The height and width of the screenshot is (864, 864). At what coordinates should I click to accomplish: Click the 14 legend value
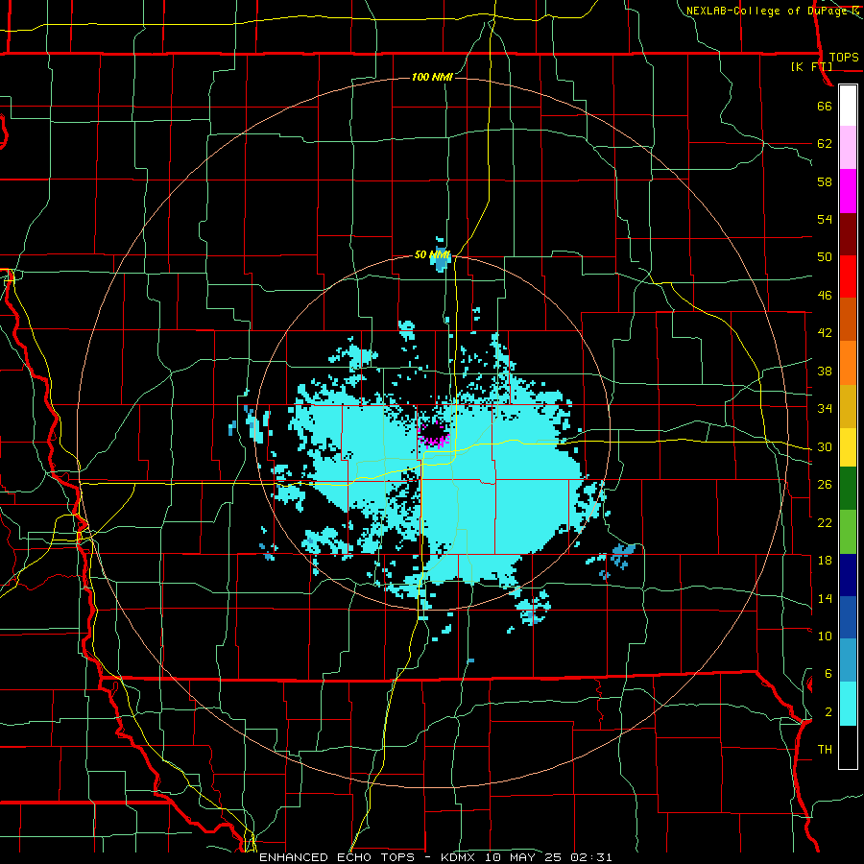(825, 598)
